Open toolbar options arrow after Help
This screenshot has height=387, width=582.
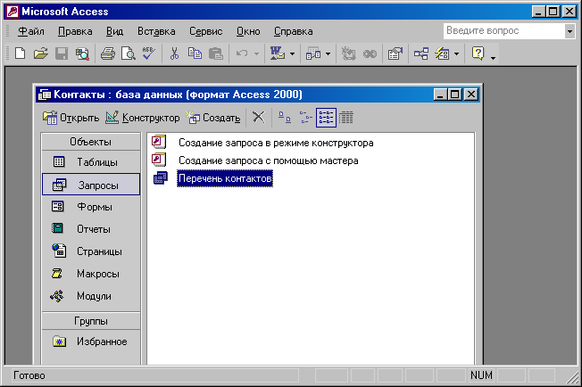493,57
